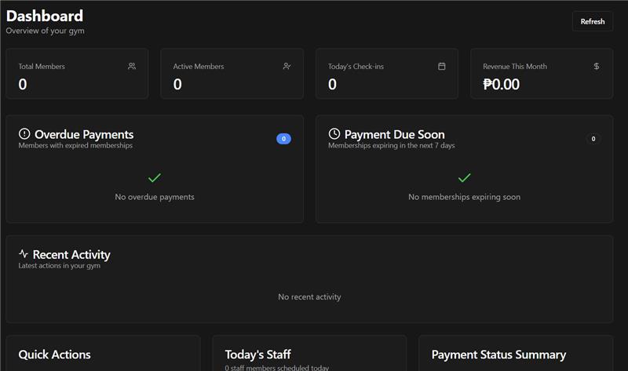The height and width of the screenshot is (371, 628).
Task: Select the Revenue This Month amount
Action: [502, 85]
